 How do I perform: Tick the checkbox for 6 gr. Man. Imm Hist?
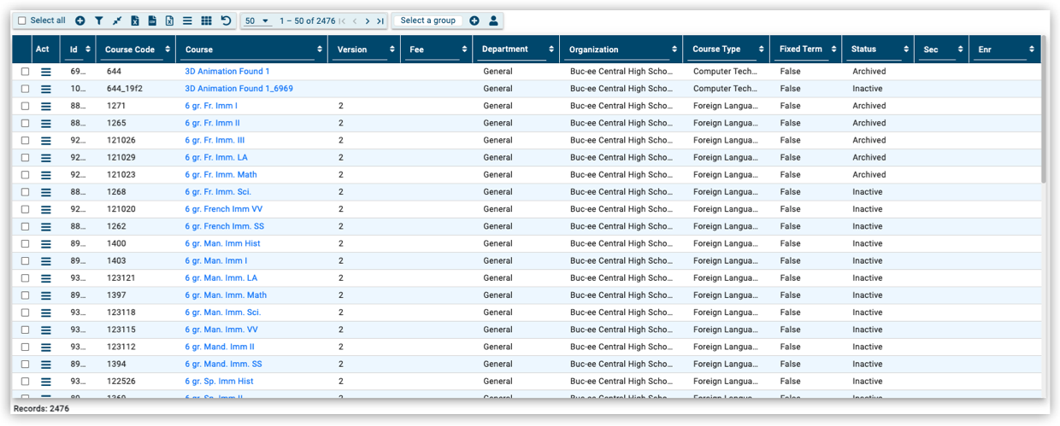[x=25, y=244]
